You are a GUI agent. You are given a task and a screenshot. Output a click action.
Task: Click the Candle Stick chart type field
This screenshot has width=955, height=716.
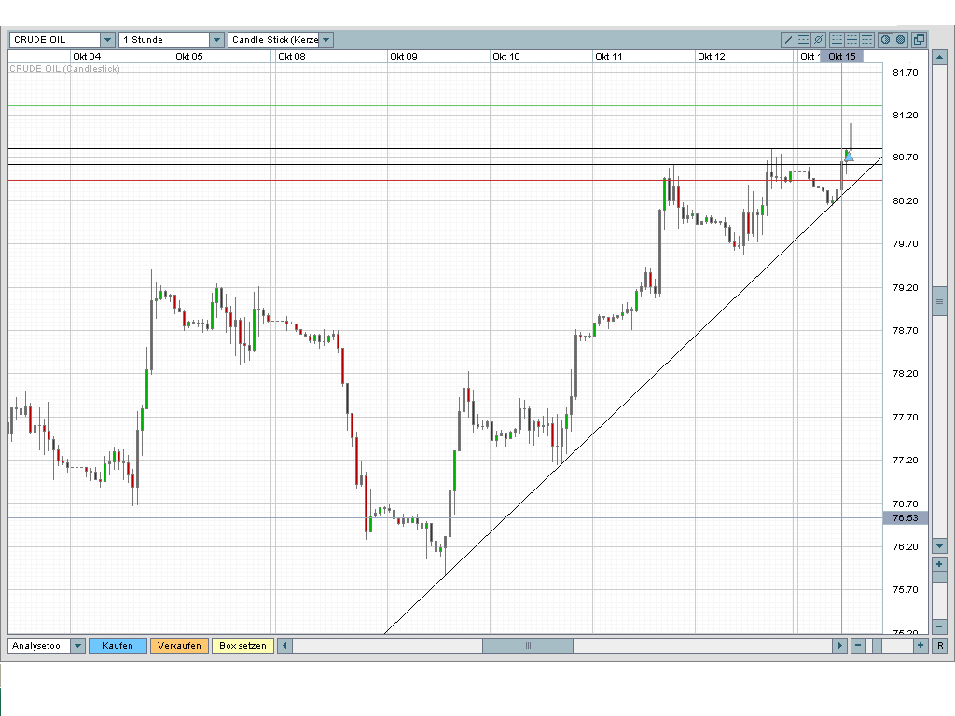tap(274, 39)
